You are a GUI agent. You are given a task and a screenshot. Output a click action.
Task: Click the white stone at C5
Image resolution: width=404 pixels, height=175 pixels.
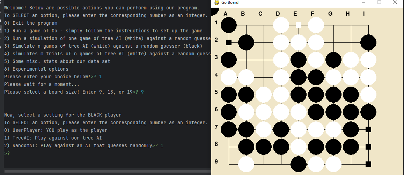pyautogui.click(x=264, y=94)
